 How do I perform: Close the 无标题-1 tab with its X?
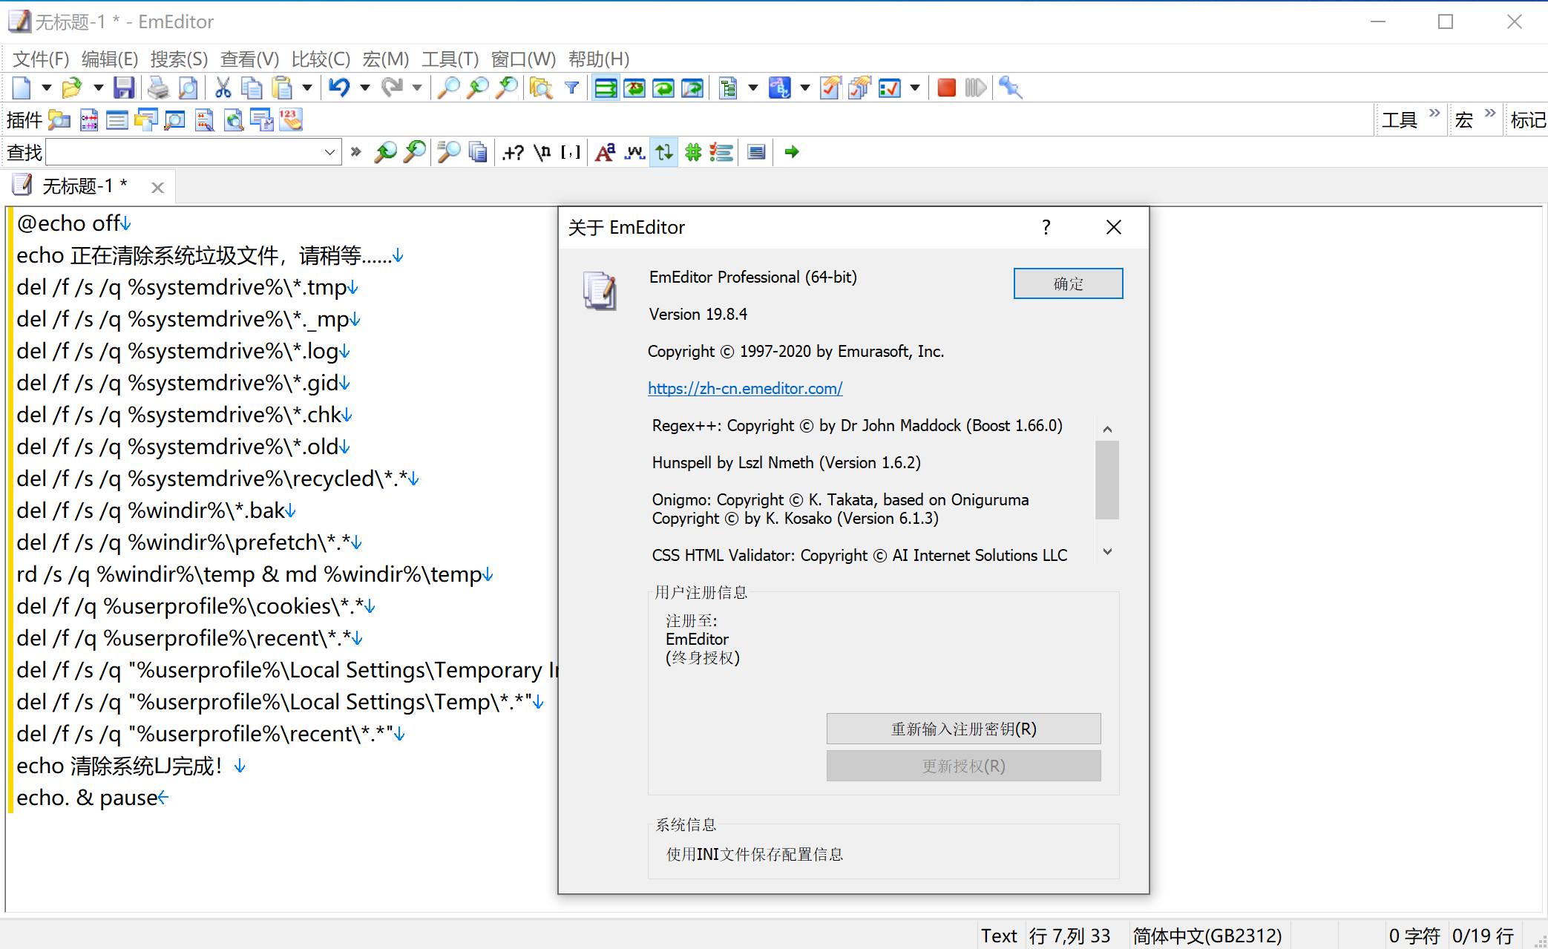click(157, 188)
